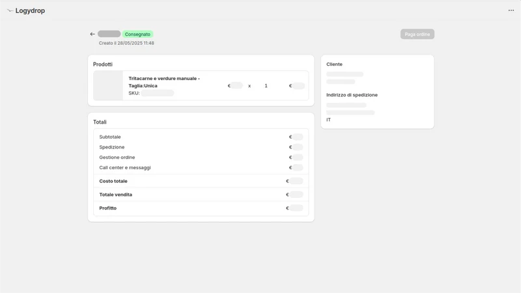521x293 pixels.
Task: Click the Profitto euro amount
Action: coord(294,208)
